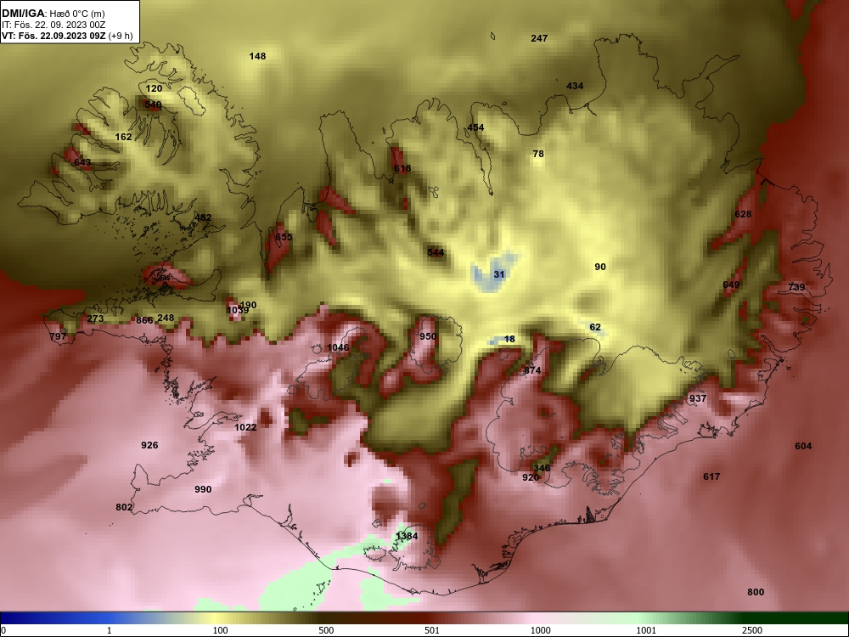The width and height of the screenshot is (849, 637).
Task: Click the map value 1046
Action: (338, 347)
